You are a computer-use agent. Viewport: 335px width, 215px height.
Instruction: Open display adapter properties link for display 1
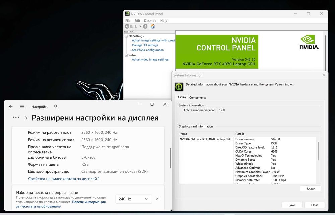[x=64, y=179]
